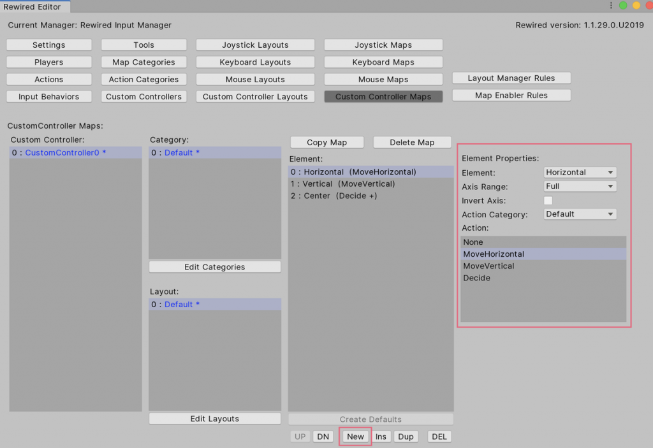Select MoveVertical in the Action list
The width and height of the screenshot is (653, 448).
543,266
